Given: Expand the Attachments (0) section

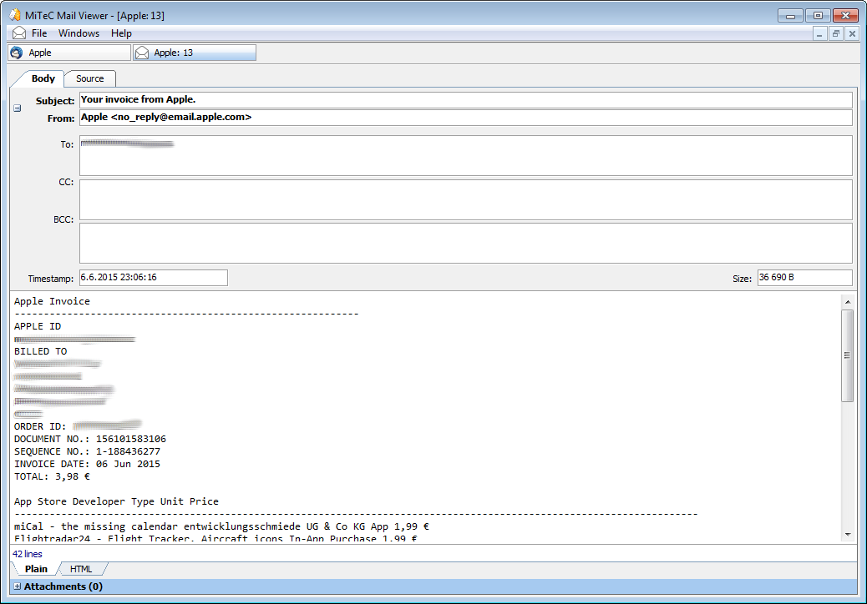Looking at the screenshot, I should click(x=18, y=586).
